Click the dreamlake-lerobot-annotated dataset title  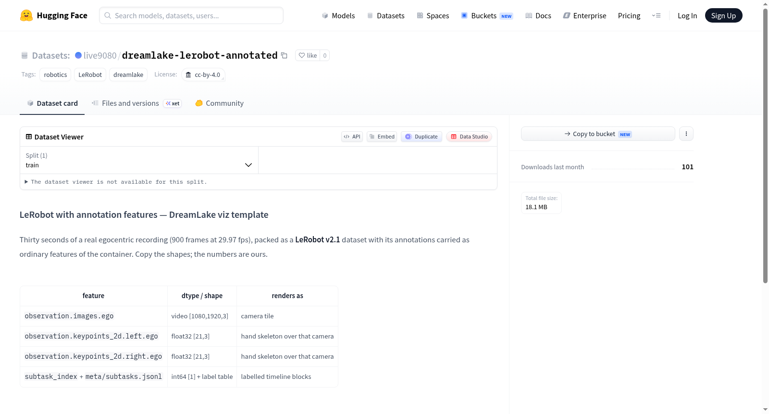(x=200, y=55)
